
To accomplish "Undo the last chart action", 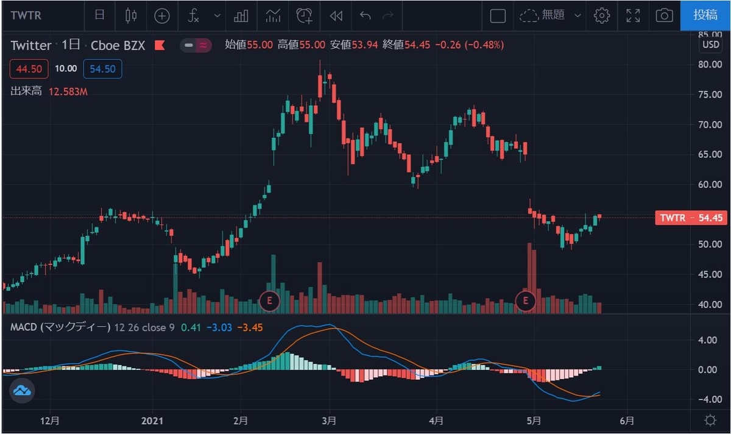I will click(x=365, y=15).
